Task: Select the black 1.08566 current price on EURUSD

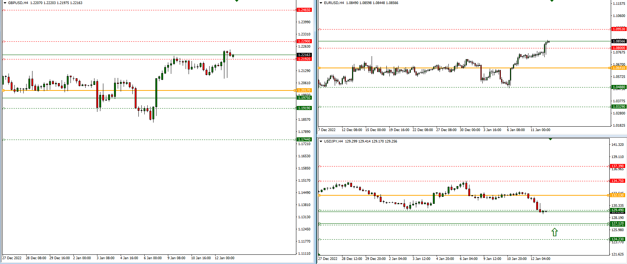Action: pos(619,41)
